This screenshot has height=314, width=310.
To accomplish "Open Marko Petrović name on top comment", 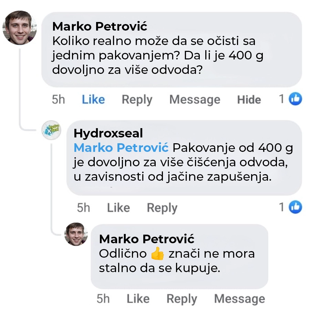I will tap(100, 26).
